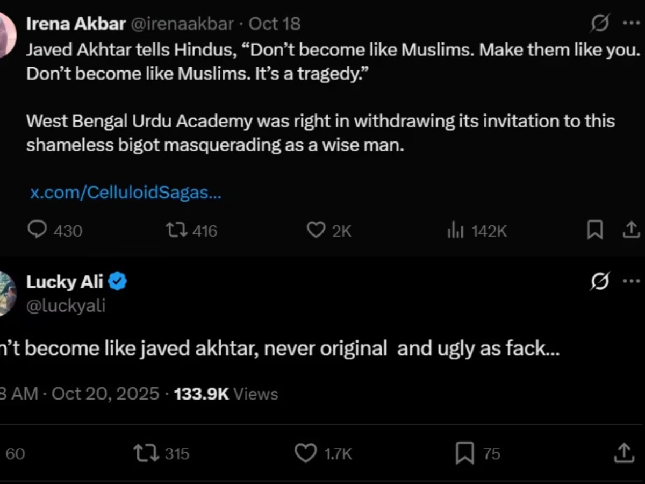Open Irena Akbar's profile name

coord(76,24)
